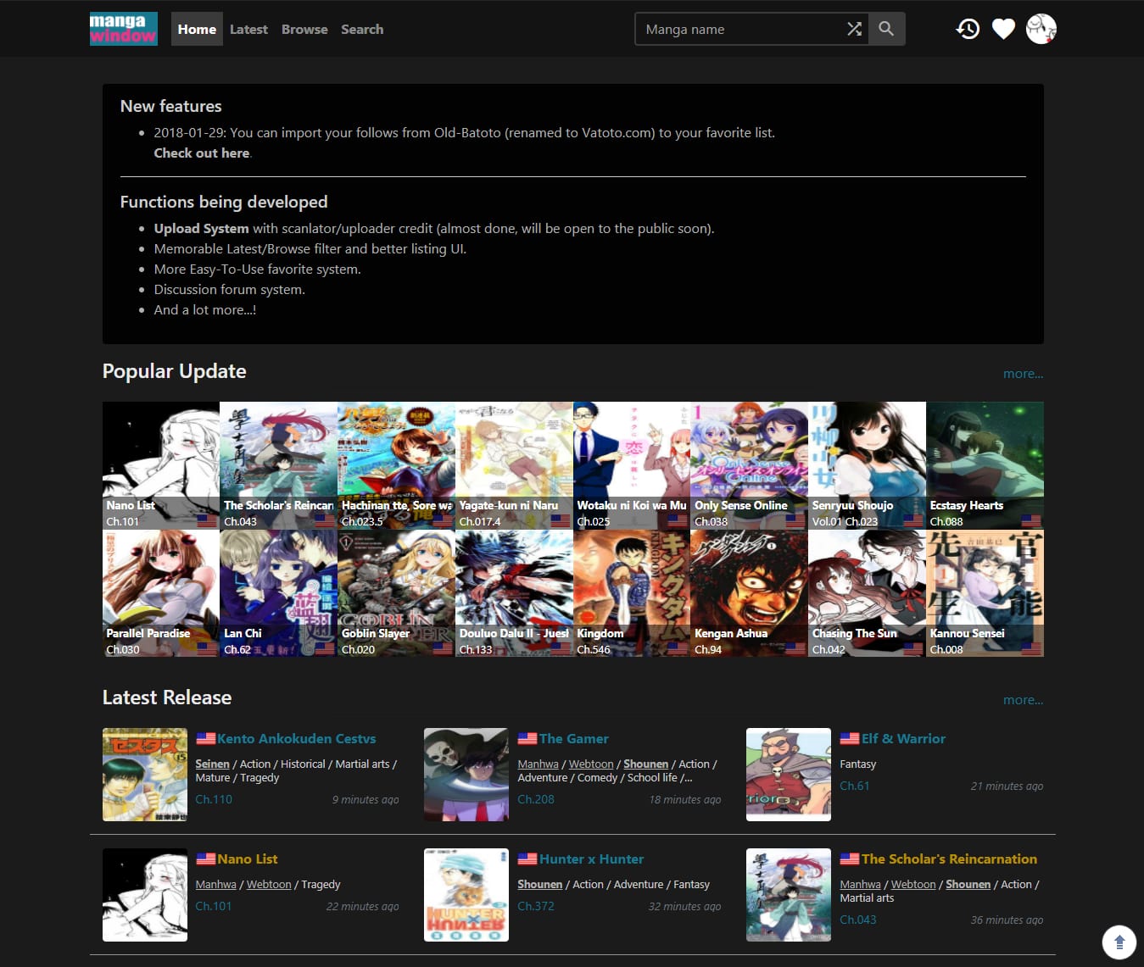Open Hachinan tte popular update cover
The image size is (1144, 967).
(396, 465)
